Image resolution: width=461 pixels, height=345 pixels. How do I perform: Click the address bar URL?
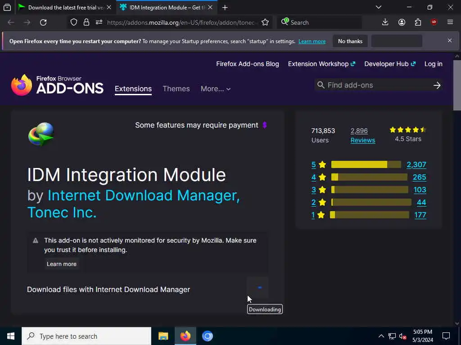[182, 22]
